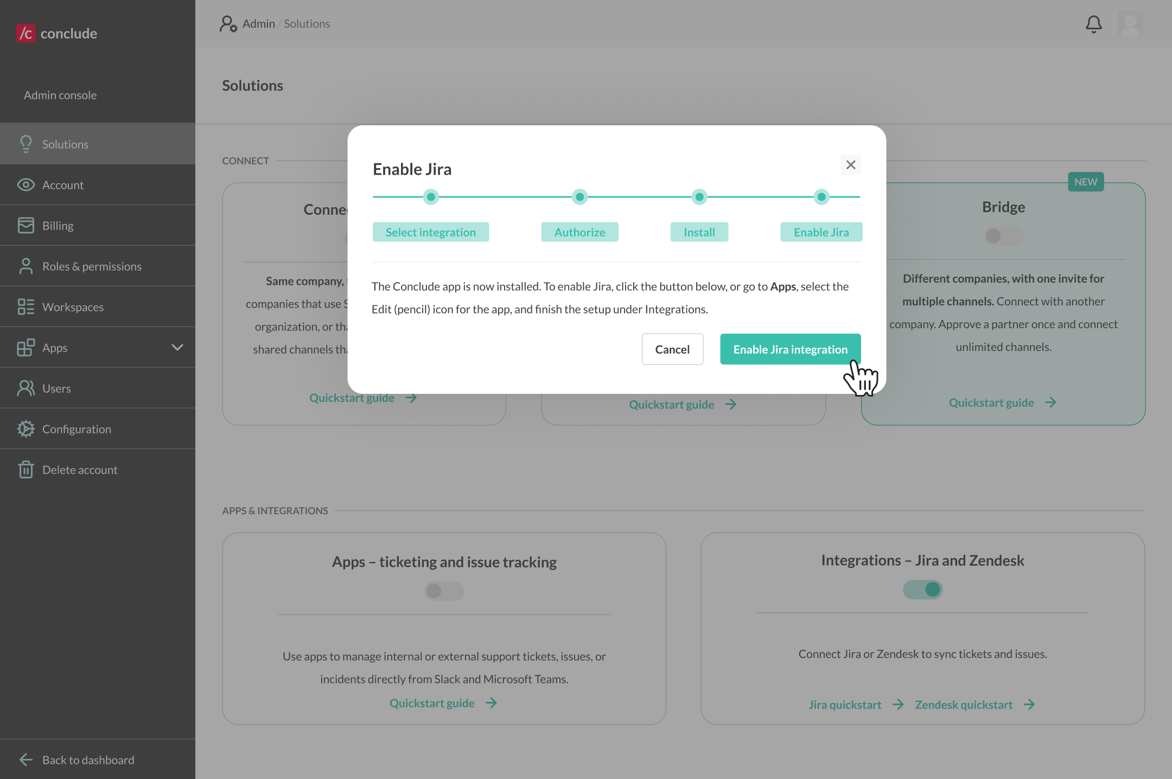Image resolution: width=1172 pixels, height=779 pixels.
Task: Click the Authorize step label
Action: [579, 232]
